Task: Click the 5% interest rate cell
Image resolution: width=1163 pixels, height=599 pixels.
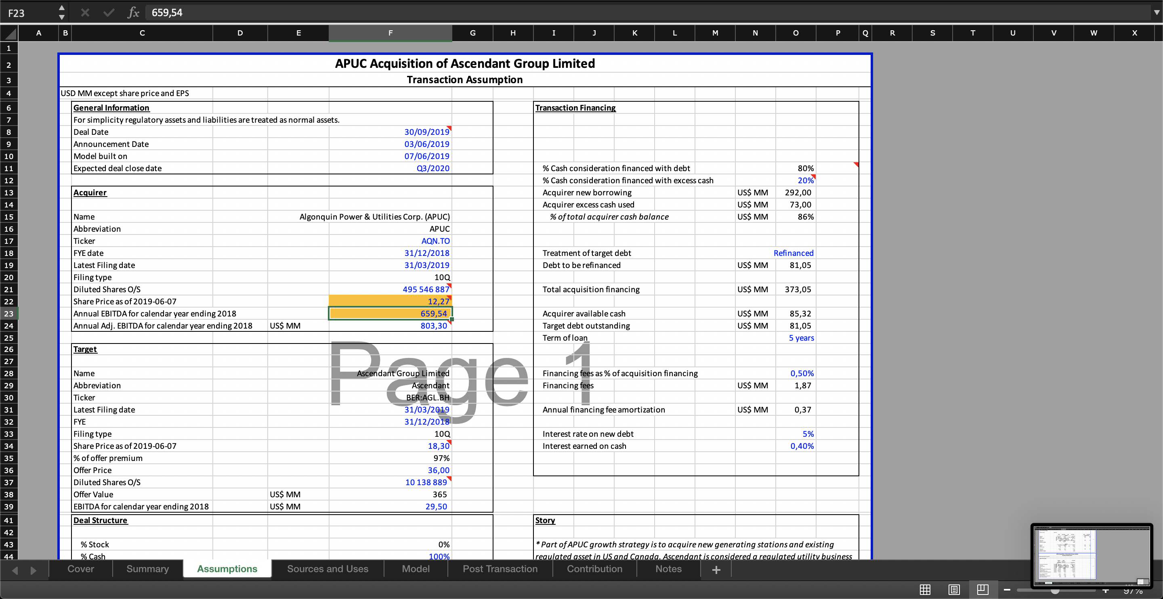Action: pyautogui.click(x=796, y=434)
